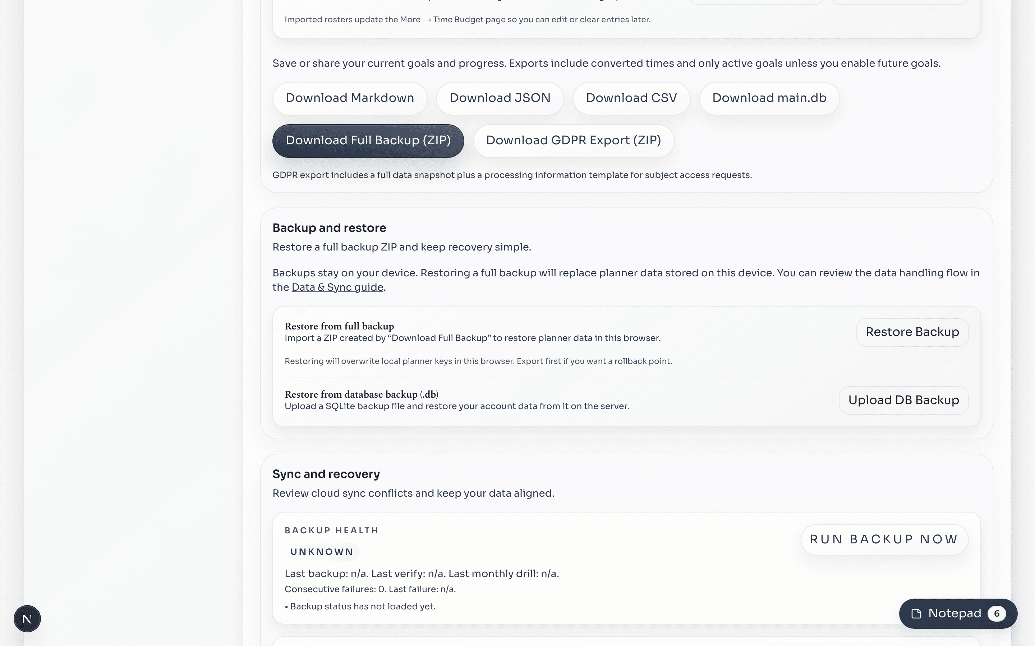Download the main.db database file
The image size is (1035, 646).
(769, 98)
